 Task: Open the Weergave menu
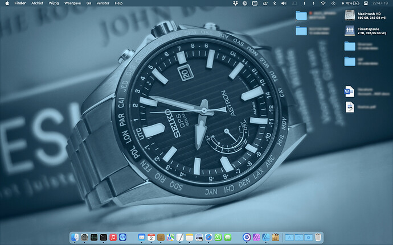[x=72, y=3]
